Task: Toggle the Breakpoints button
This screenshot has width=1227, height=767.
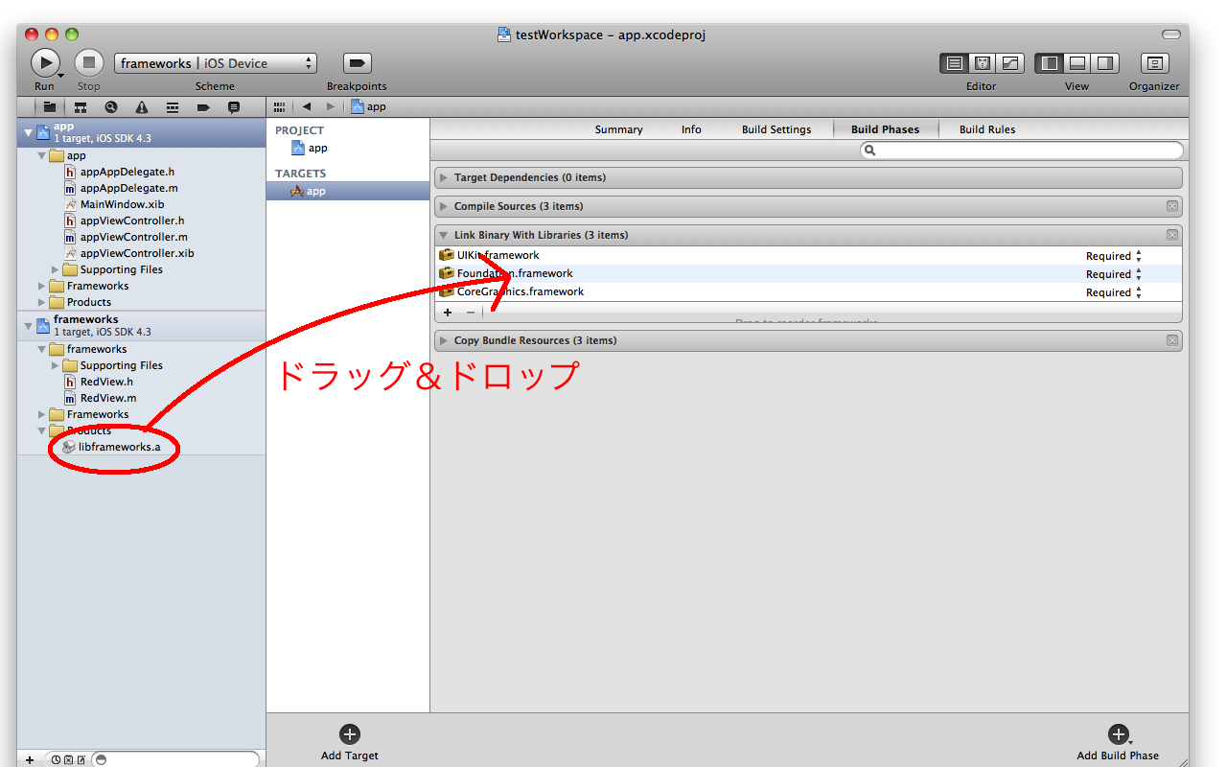Action: coord(357,63)
